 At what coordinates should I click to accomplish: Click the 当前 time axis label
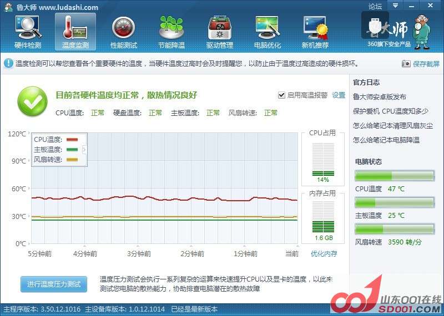[292, 254]
